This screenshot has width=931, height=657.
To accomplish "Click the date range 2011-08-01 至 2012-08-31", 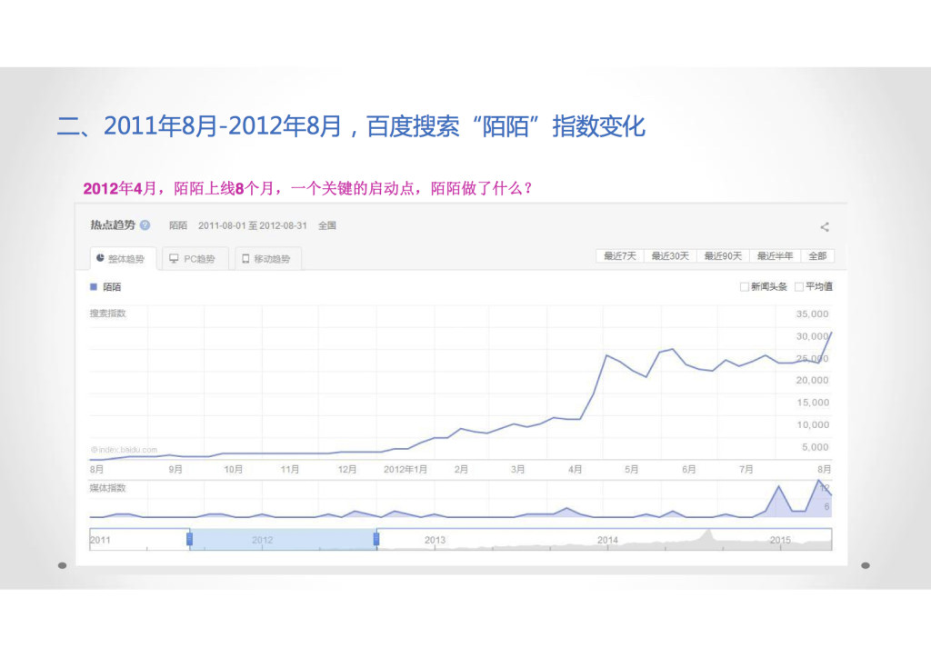I will click(x=253, y=225).
